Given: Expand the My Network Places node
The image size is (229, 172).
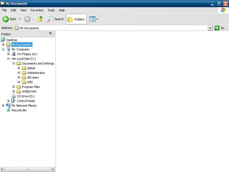Looking at the screenshot, I should (x=3, y=106).
